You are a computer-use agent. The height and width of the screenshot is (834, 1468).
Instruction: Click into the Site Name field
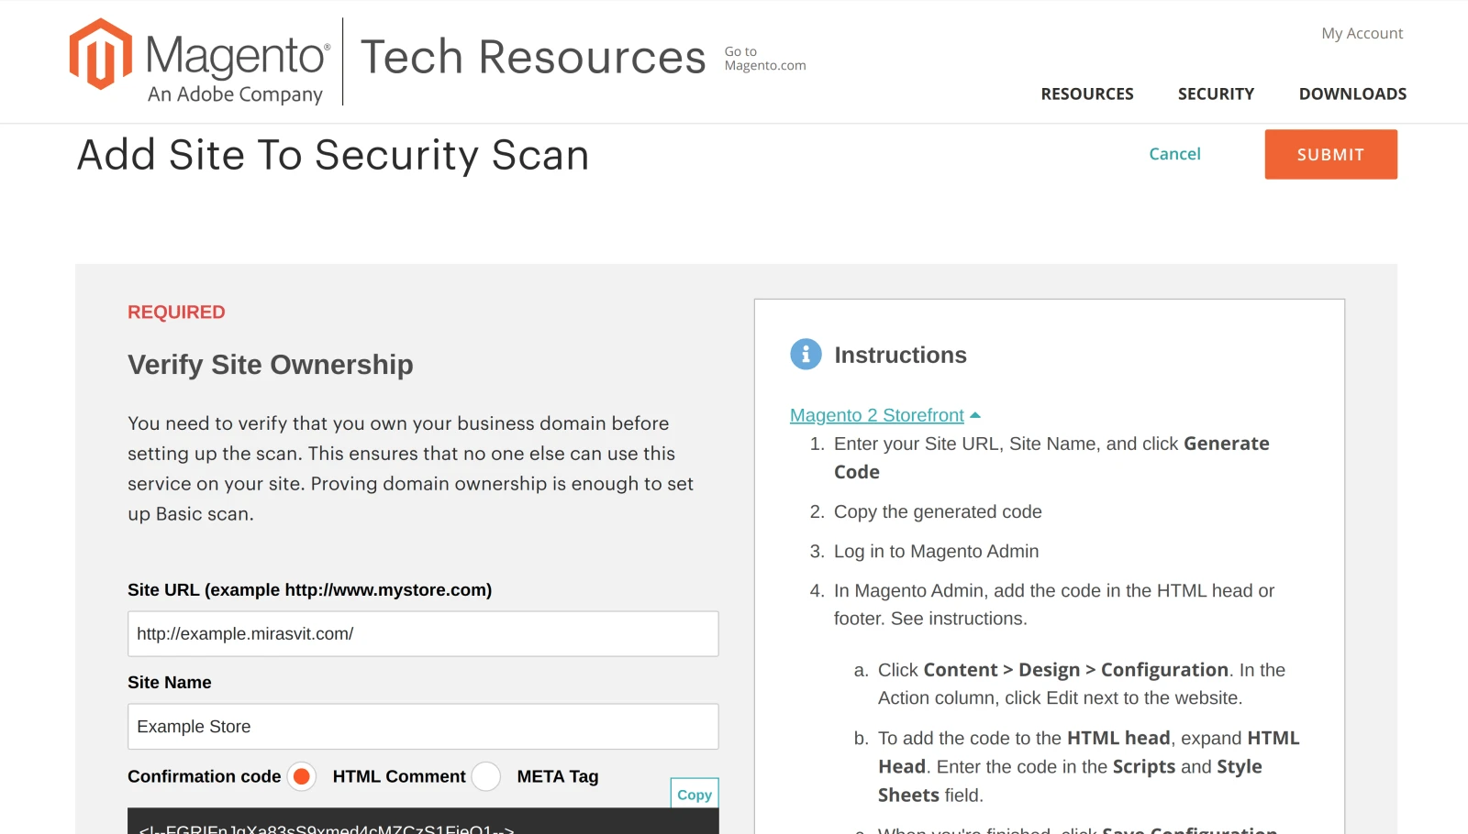coord(423,726)
